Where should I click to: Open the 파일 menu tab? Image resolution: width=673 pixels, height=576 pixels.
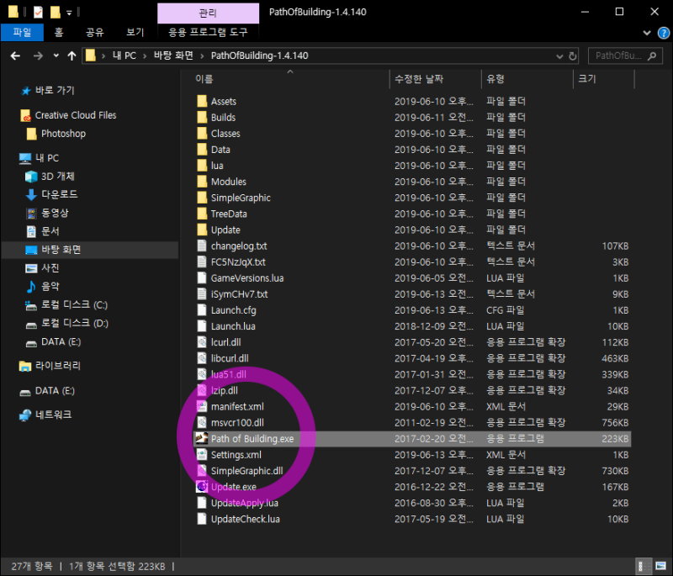coord(22,32)
